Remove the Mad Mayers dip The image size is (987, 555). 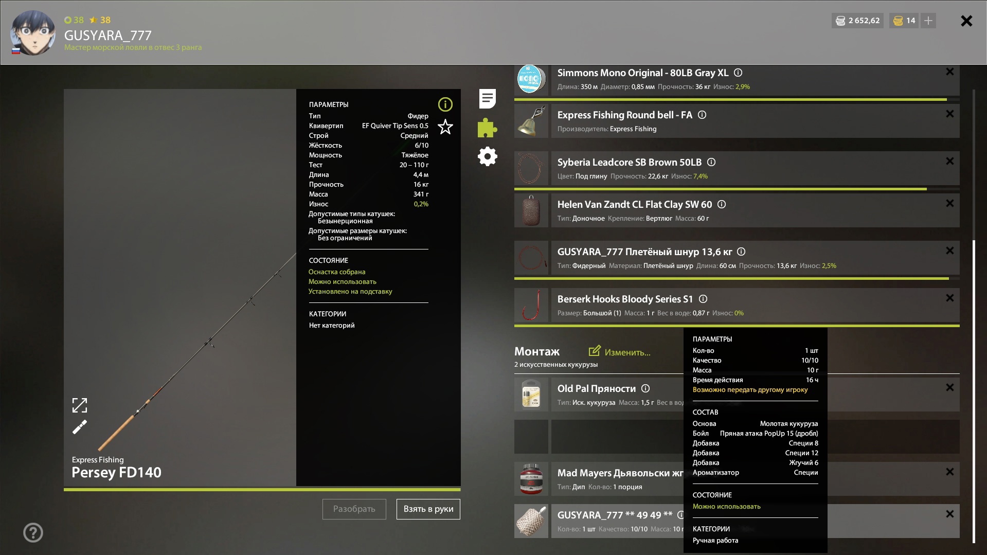click(949, 472)
